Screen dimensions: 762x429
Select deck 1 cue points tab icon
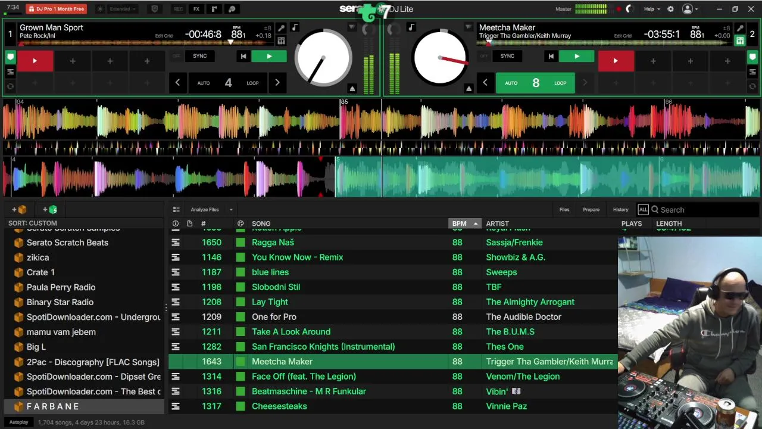10,57
